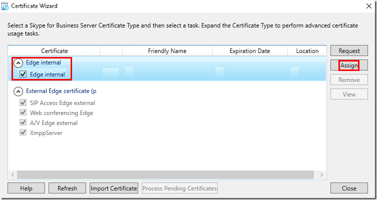377x200 pixels.
Task: Sort by Expiration Date column header
Action: click(250, 51)
